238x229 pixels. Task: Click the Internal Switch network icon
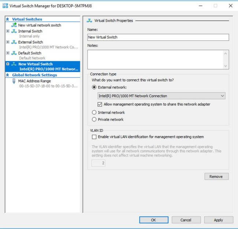click(x=14, y=31)
